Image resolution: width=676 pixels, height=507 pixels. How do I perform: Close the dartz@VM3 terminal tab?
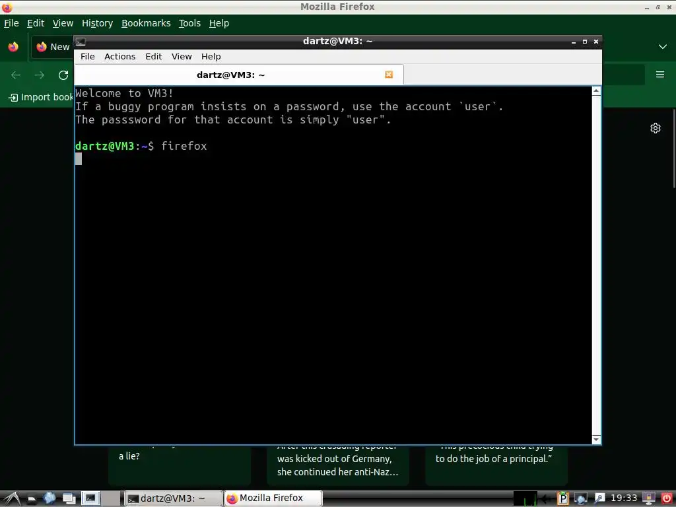(x=389, y=75)
